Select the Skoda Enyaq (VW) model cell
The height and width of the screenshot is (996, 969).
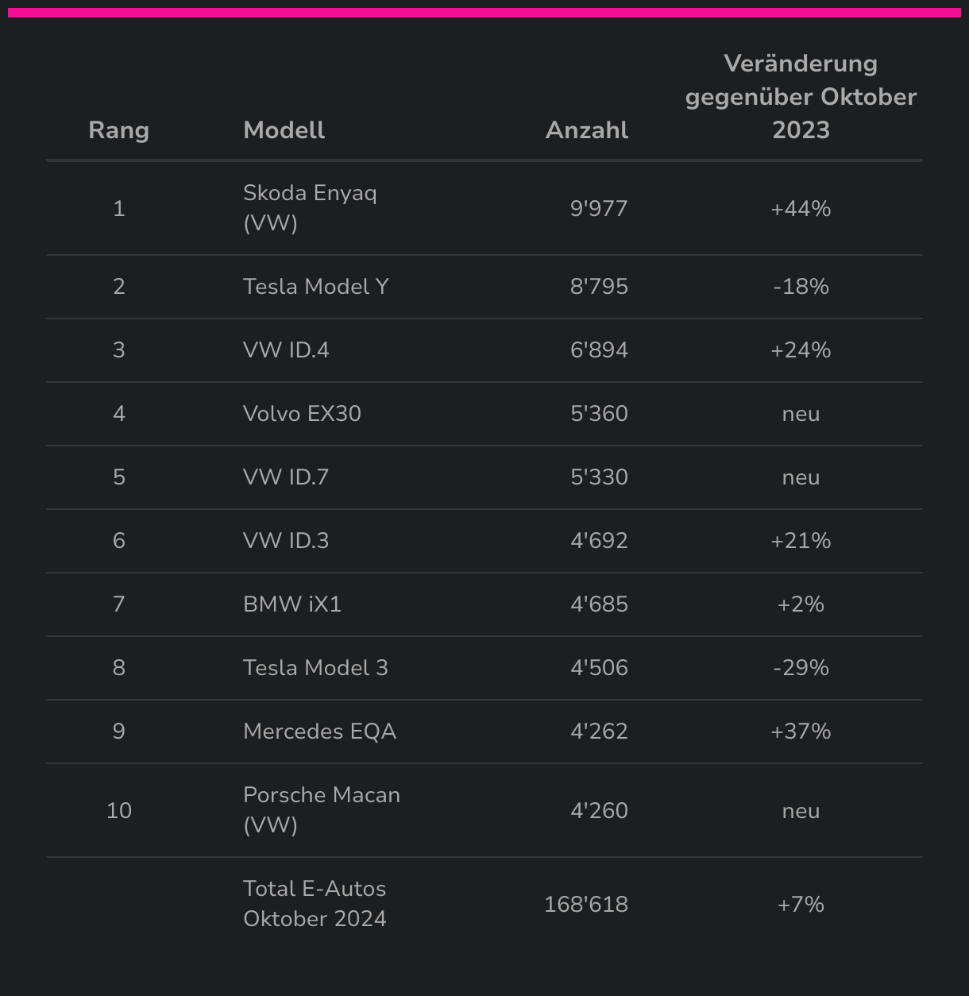click(x=310, y=208)
